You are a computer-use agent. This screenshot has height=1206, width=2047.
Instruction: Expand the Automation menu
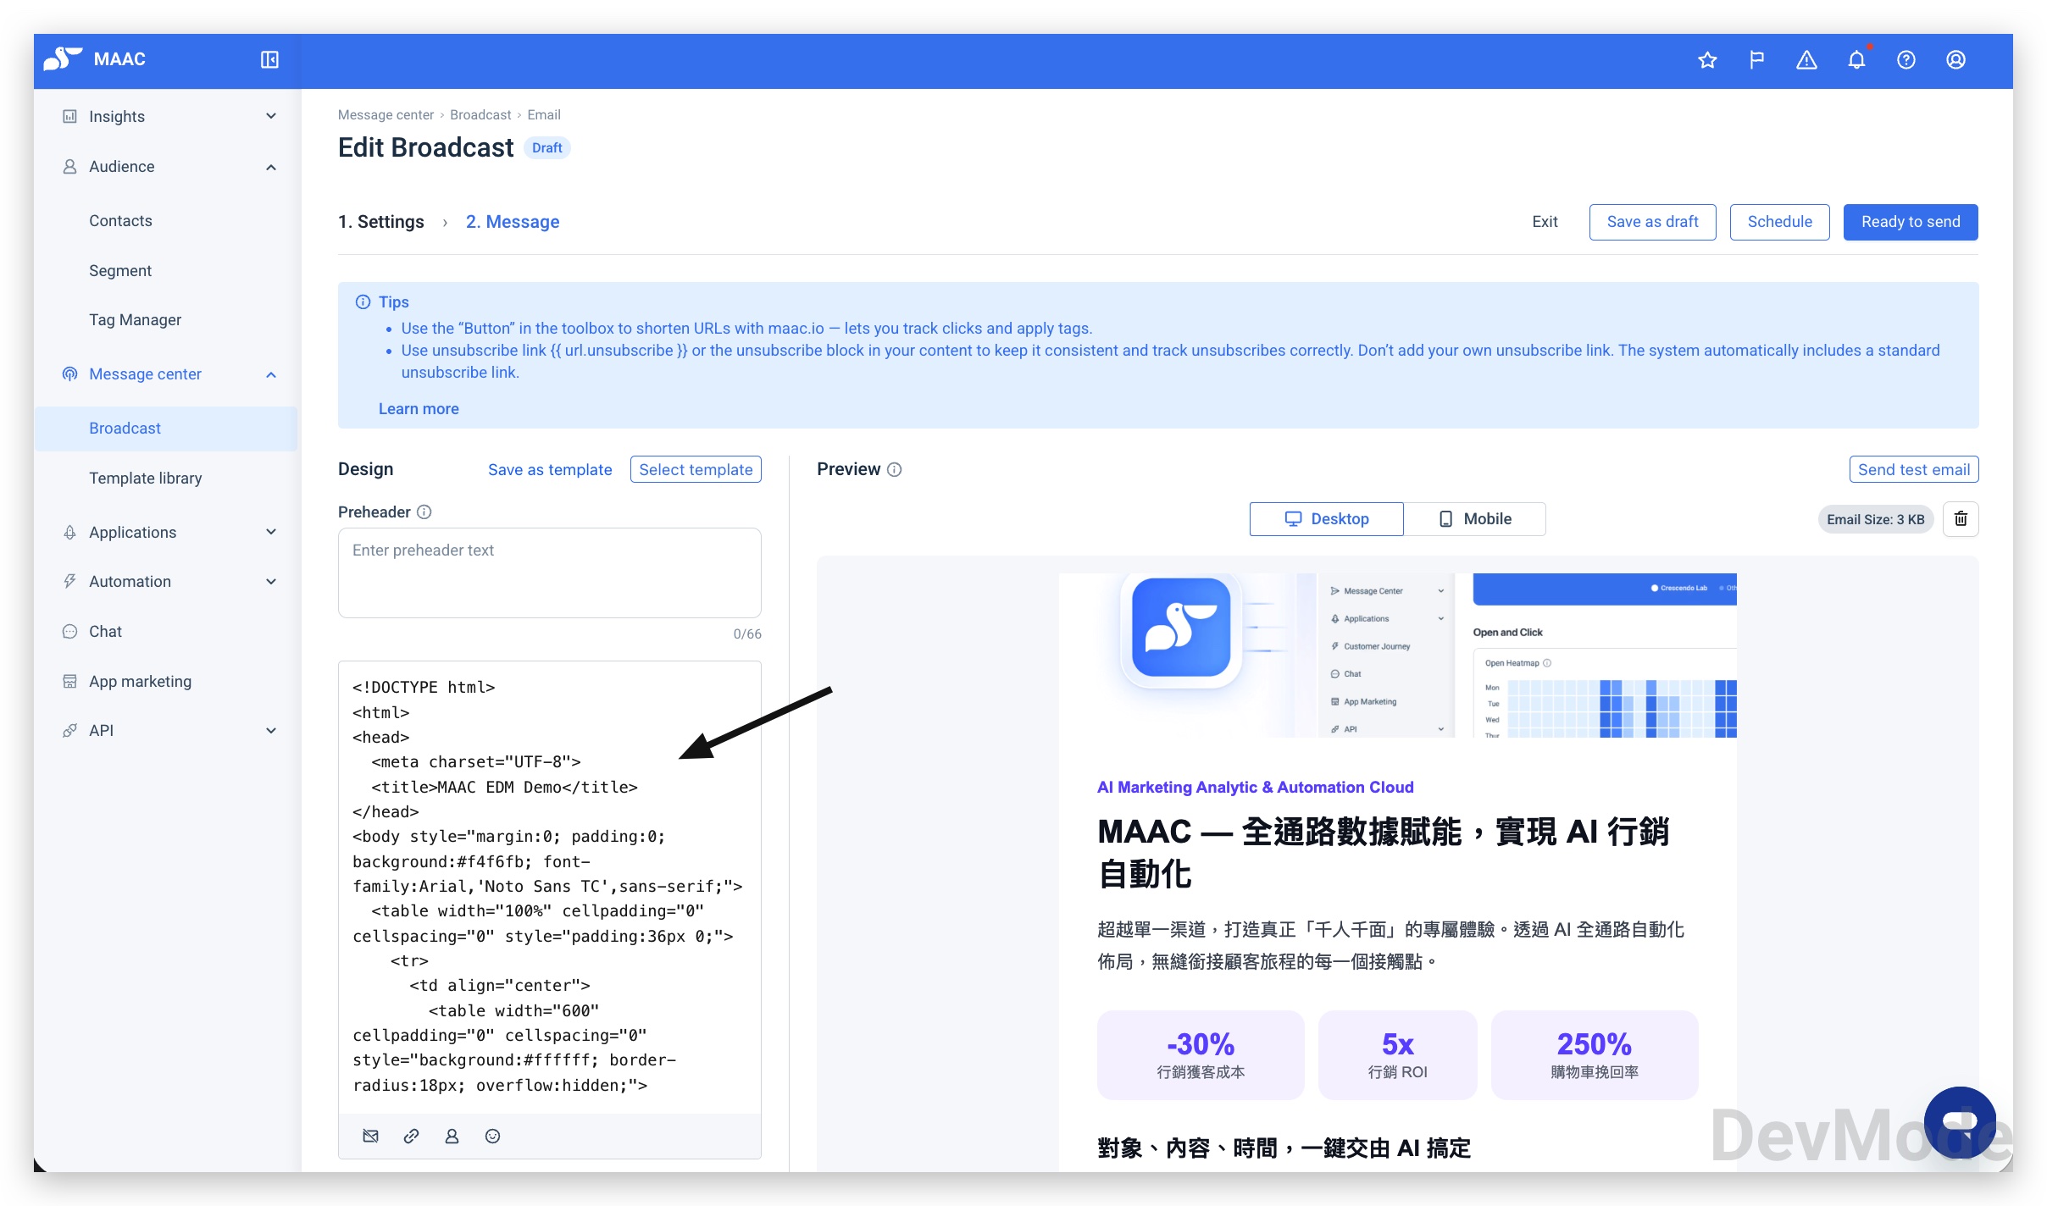click(x=167, y=582)
